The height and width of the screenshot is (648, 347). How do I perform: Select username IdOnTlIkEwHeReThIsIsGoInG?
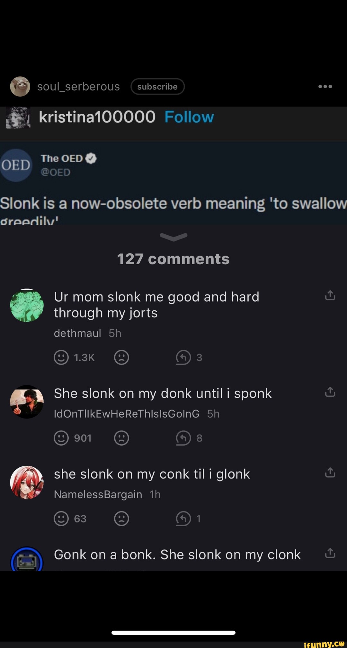pos(127,414)
